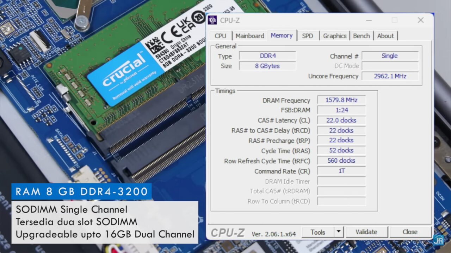The width and height of the screenshot is (451, 253).
Task: Click the CPU-Z app icon in title bar
Action: tap(212, 20)
